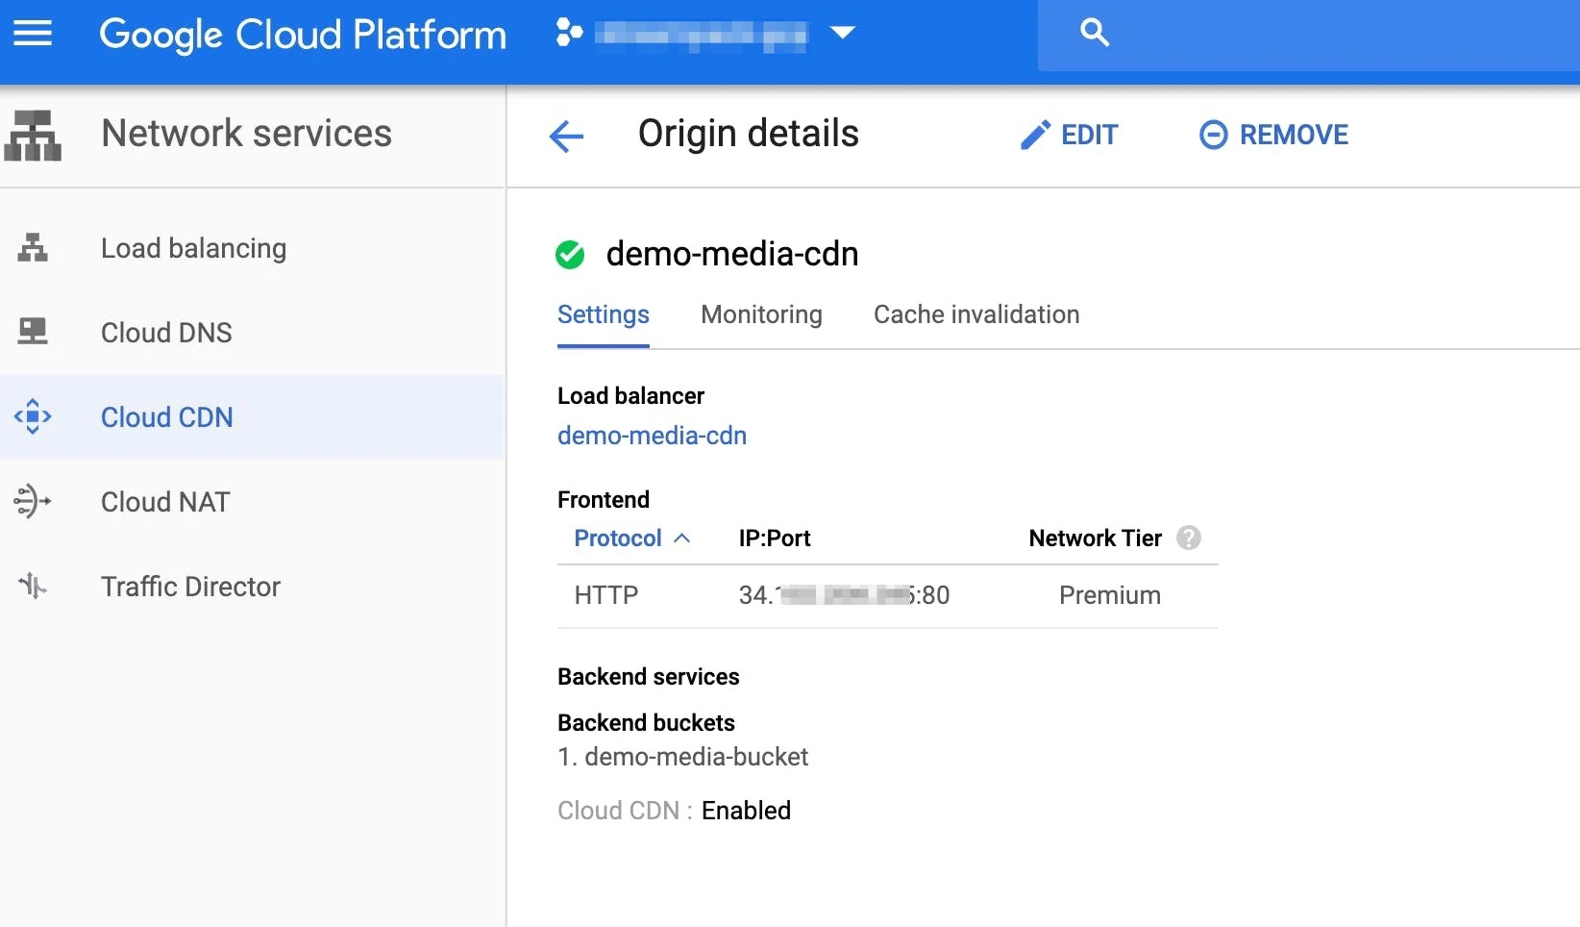Viewport: 1580px width, 927px height.
Task: Select the demo-media-cdn title text
Action: pos(732,254)
